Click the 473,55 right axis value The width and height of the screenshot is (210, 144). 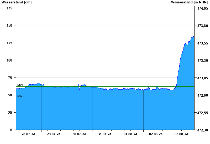pos(202,43)
